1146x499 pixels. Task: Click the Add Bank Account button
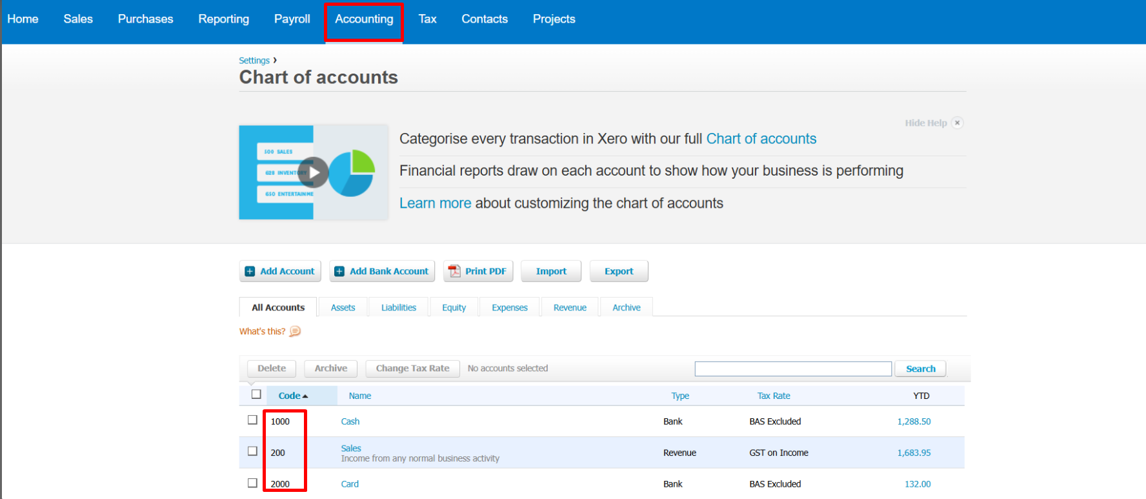point(382,271)
